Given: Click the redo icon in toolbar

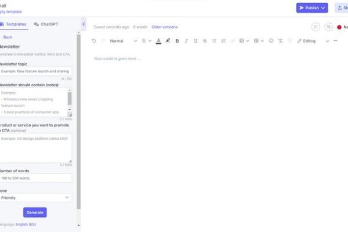Looking at the screenshot, I should pyautogui.click(x=103, y=41).
